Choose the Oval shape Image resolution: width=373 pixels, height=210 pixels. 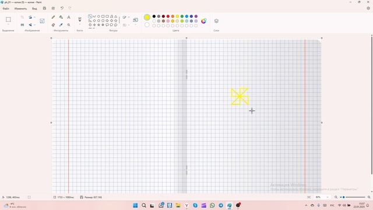(x=98, y=16)
